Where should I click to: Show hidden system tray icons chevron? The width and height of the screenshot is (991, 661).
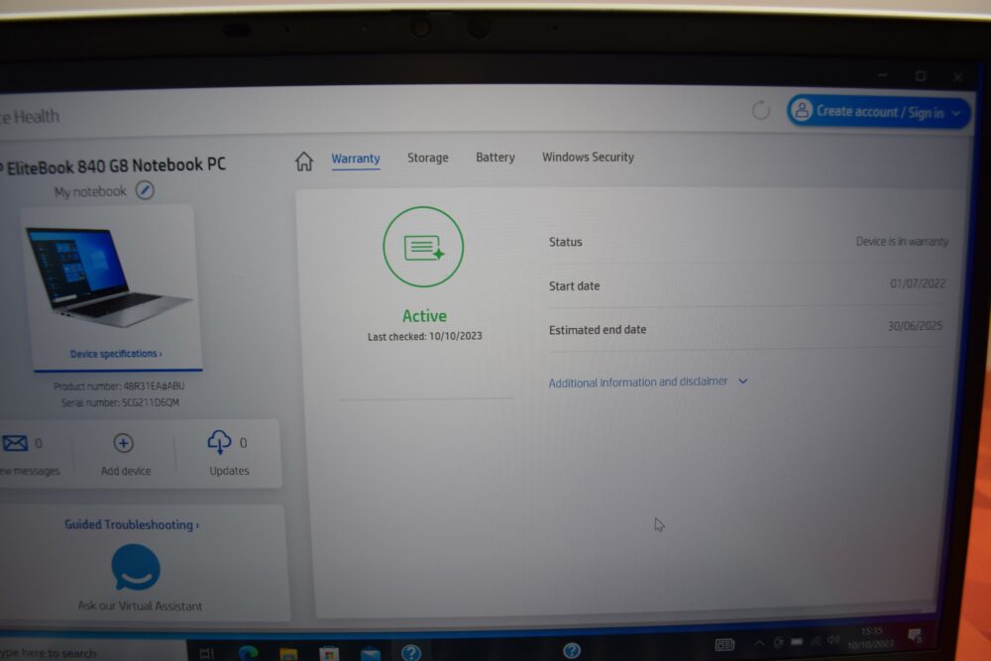coord(759,643)
